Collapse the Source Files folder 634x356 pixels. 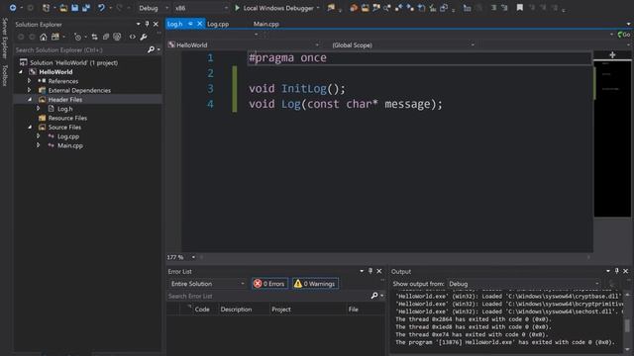30,128
